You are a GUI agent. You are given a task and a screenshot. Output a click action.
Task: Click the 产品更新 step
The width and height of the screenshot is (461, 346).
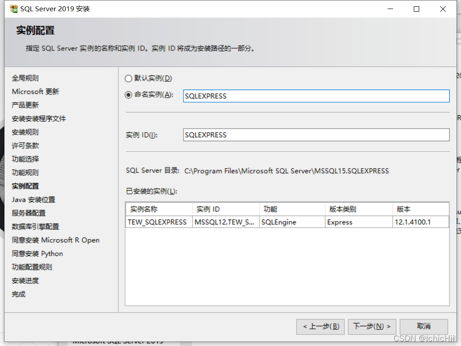25,105
